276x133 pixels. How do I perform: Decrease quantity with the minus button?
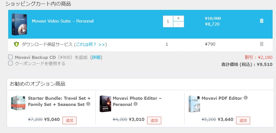tap(178, 24)
